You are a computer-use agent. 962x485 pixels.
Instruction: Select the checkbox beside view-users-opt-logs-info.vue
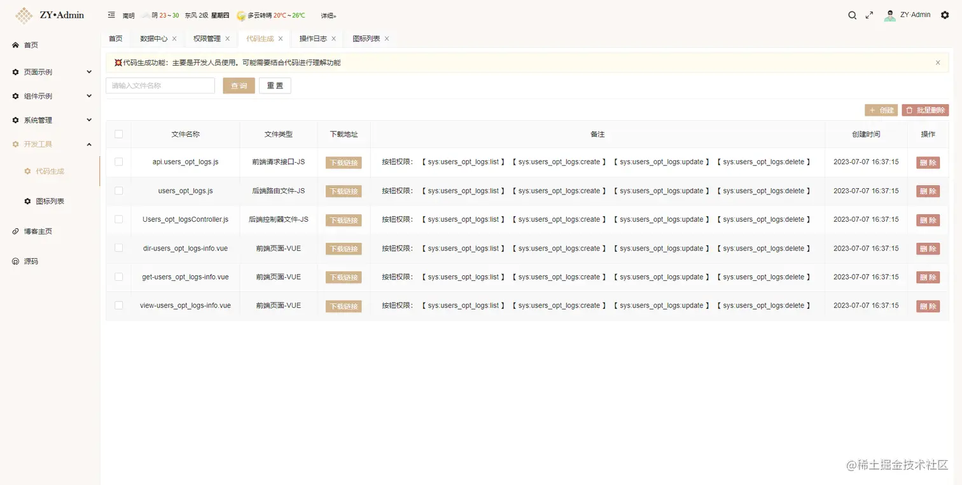click(118, 306)
